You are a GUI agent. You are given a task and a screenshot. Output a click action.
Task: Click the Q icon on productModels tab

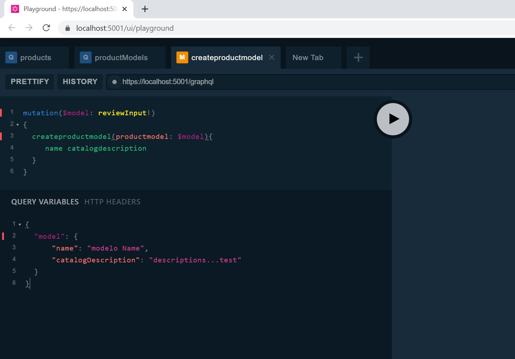[86, 57]
